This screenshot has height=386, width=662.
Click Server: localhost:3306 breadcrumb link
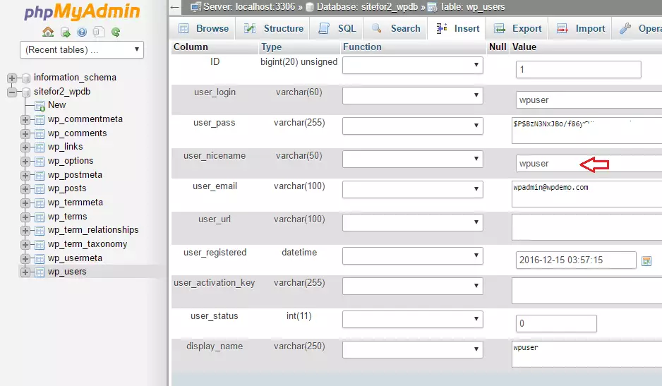(249, 7)
